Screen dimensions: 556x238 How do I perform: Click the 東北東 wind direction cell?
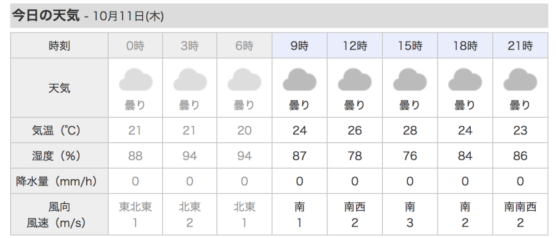(135, 207)
